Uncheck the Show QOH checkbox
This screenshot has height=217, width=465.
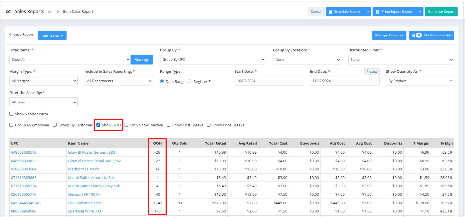coord(98,125)
